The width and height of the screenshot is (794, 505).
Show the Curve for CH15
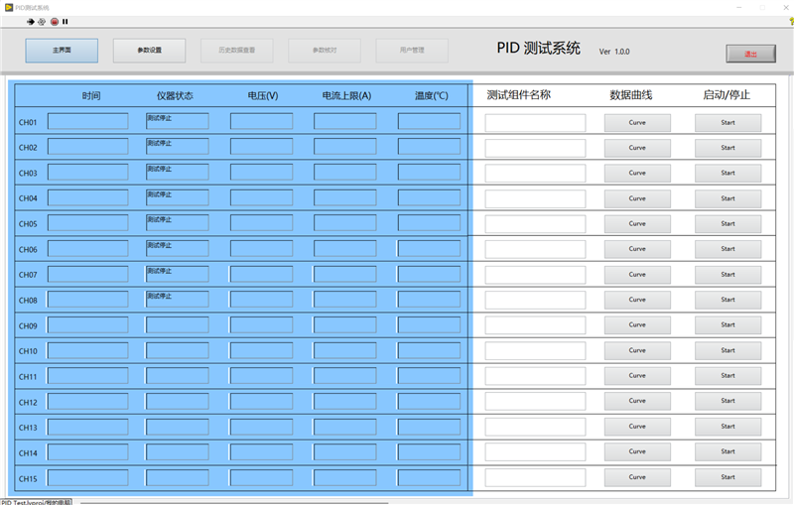(x=637, y=477)
